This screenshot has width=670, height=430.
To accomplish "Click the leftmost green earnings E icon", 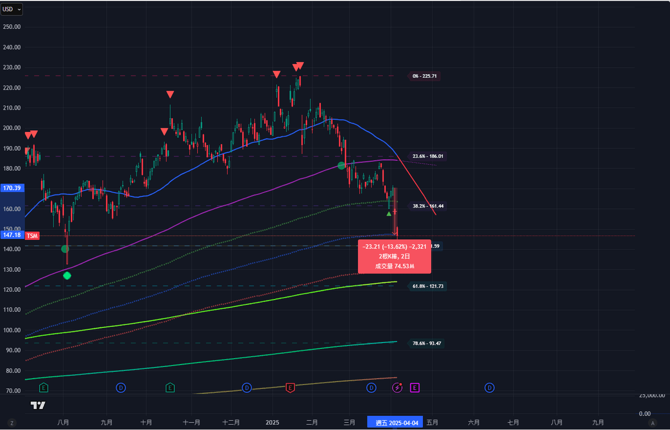I will [x=44, y=388].
